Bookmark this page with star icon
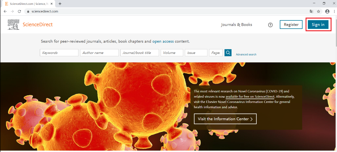Viewport: 337px width, 152px height. pyautogui.click(x=318, y=11)
